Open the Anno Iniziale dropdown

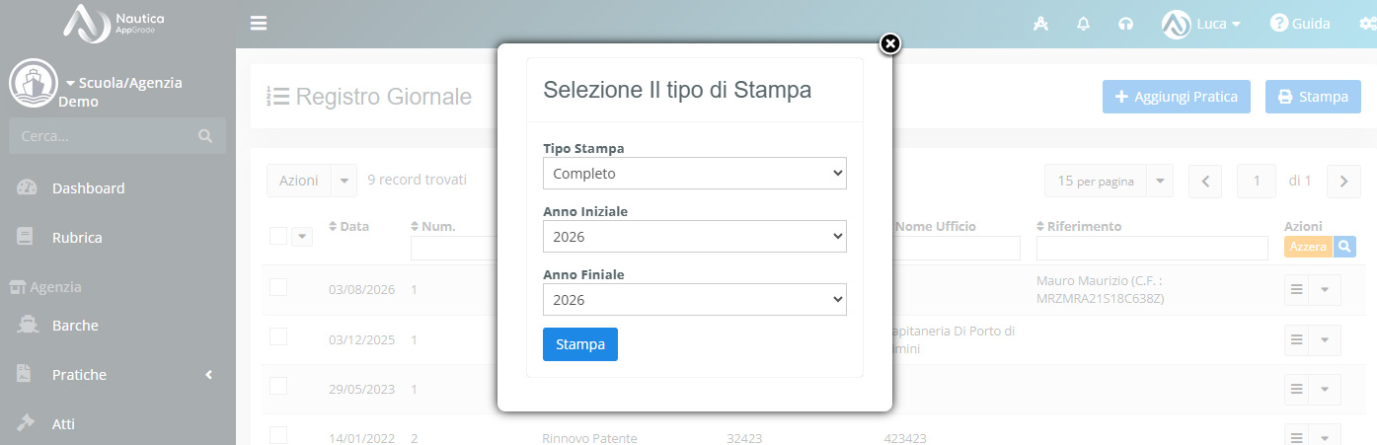(695, 237)
